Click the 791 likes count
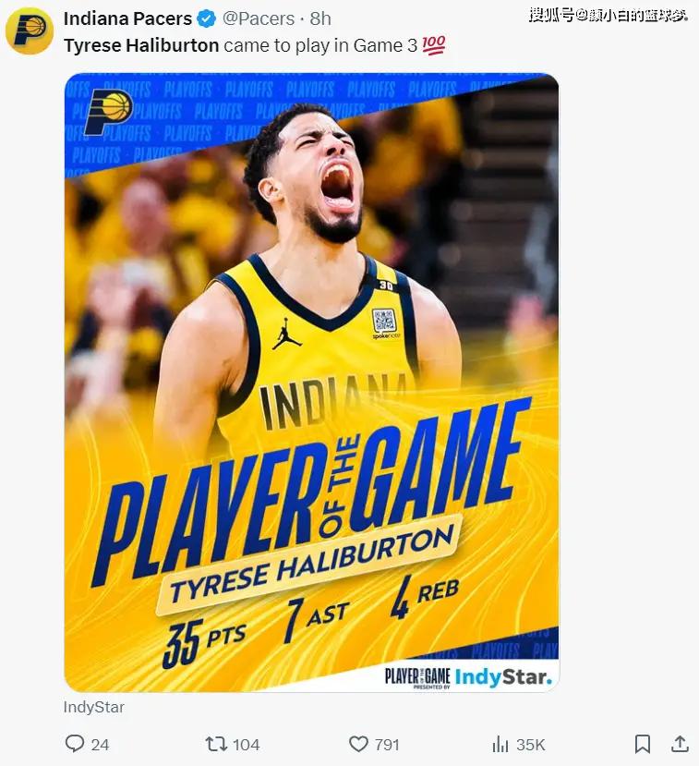Viewport: 699px width, 766px height. tap(387, 745)
